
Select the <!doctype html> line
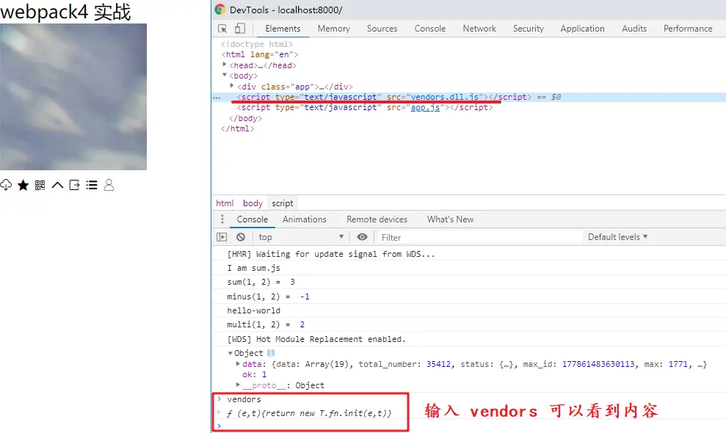click(x=256, y=44)
